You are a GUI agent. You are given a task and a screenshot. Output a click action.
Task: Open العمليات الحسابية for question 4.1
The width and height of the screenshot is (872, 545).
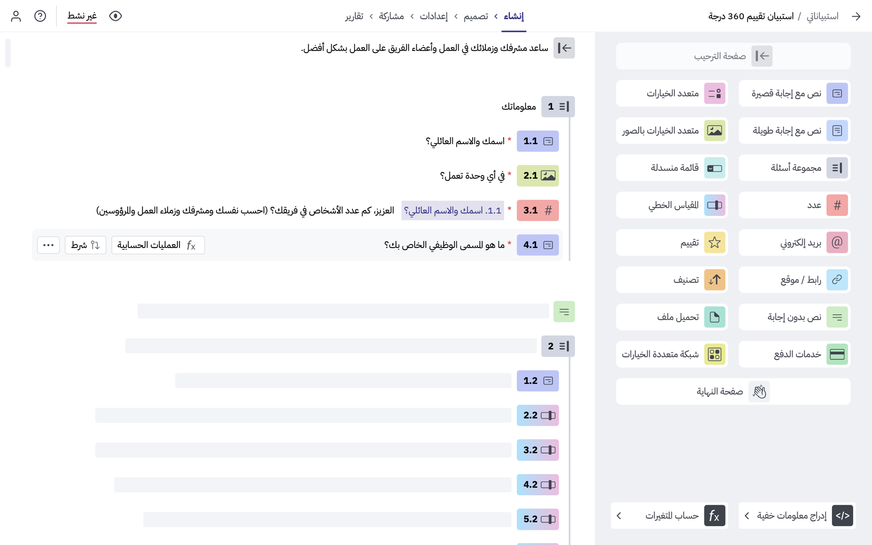(x=158, y=245)
